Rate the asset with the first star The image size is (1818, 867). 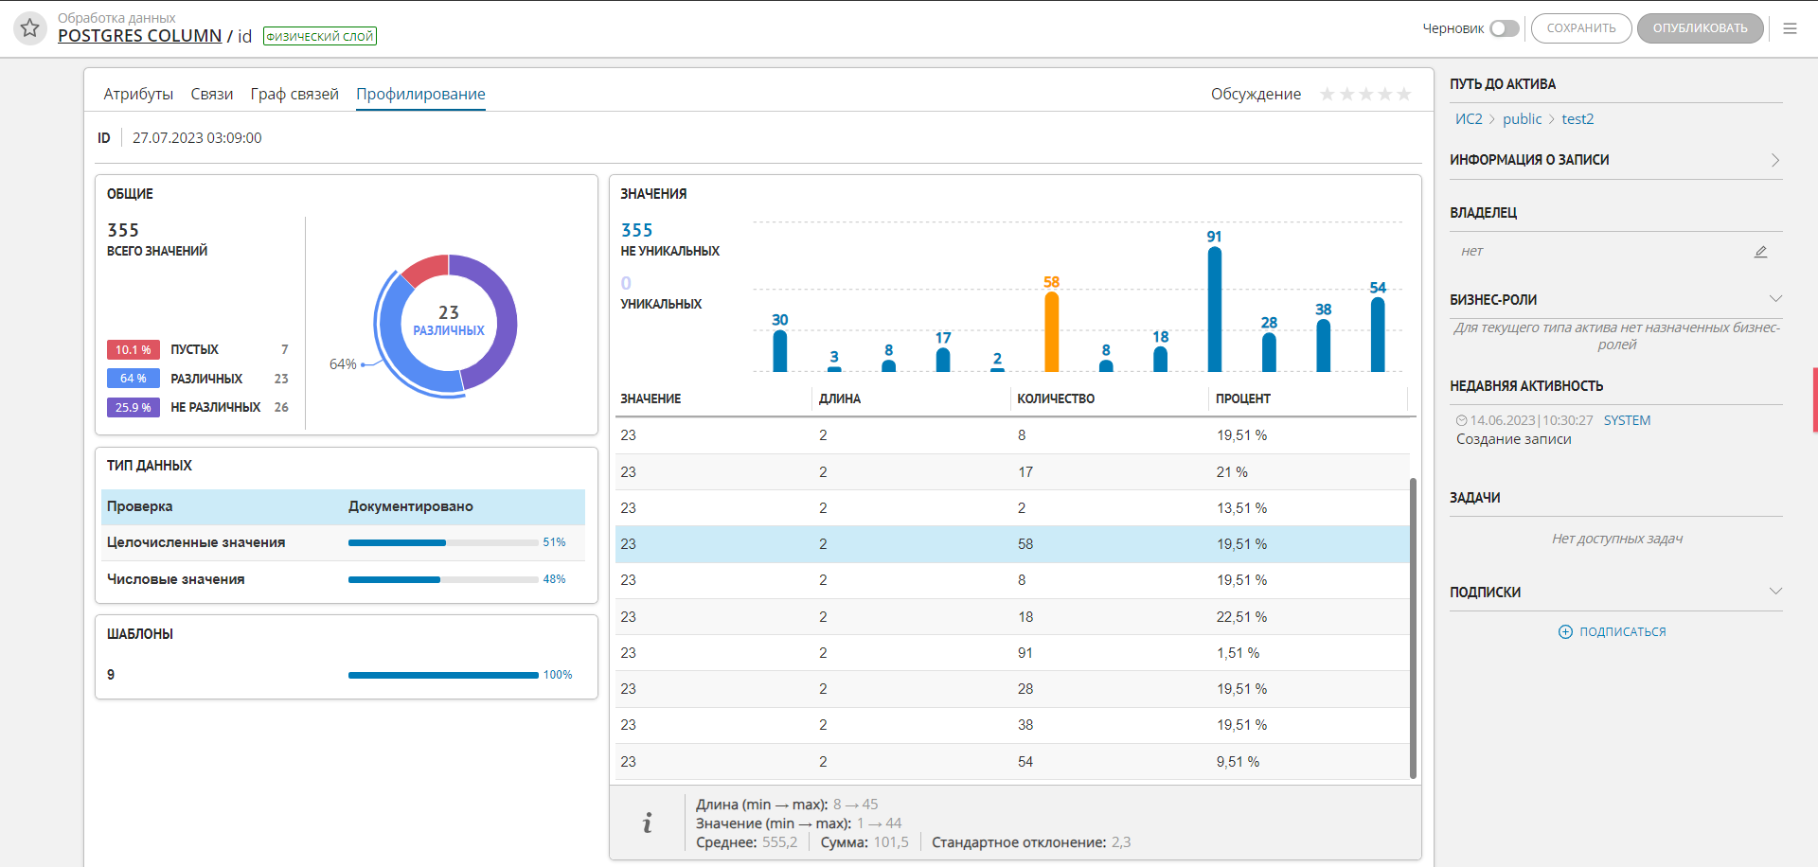click(1328, 94)
